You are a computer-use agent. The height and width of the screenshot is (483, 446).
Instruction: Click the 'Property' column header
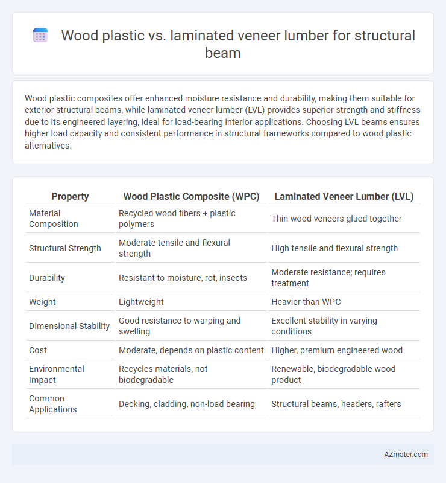(70, 197)
